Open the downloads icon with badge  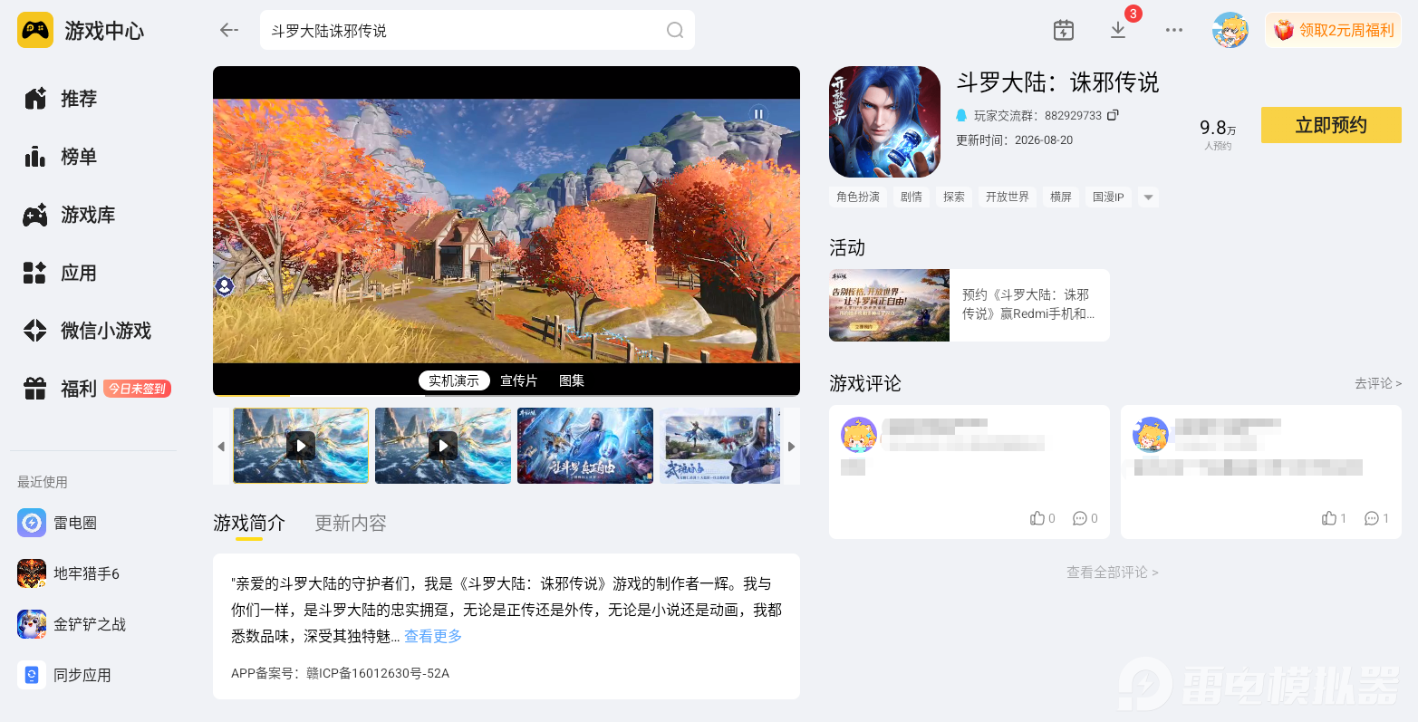coord(1118,30)
